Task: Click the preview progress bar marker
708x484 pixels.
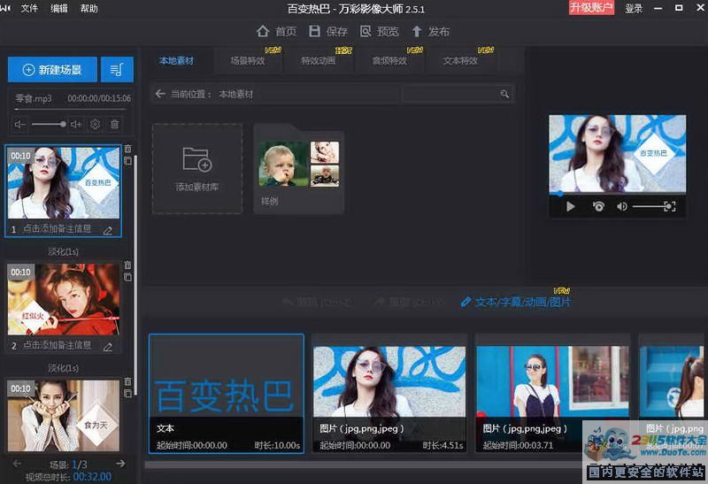Action: tap(560, 194)
